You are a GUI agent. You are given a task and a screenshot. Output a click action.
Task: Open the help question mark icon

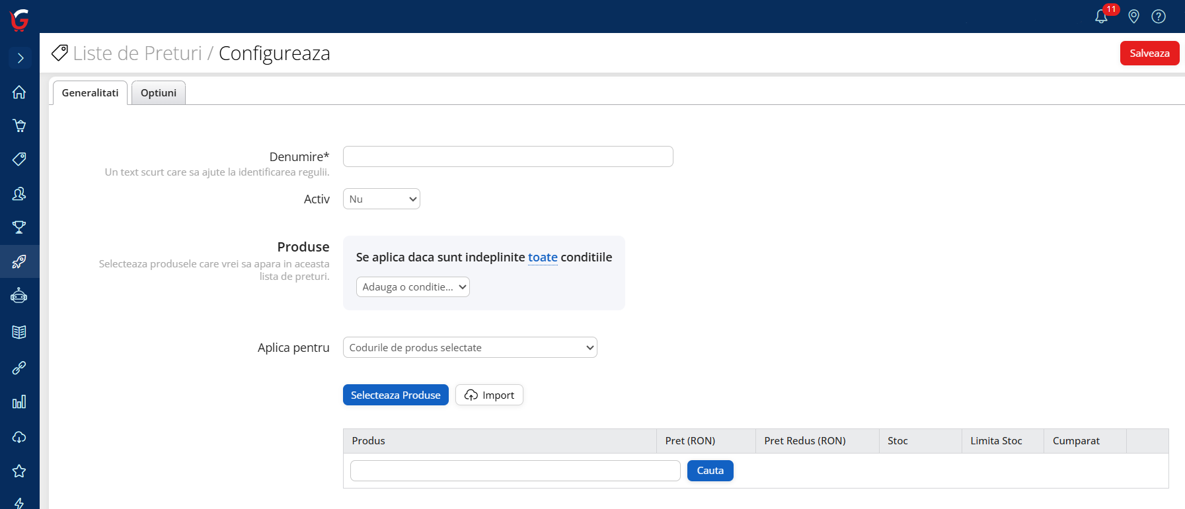click(x=1158, y=17)
